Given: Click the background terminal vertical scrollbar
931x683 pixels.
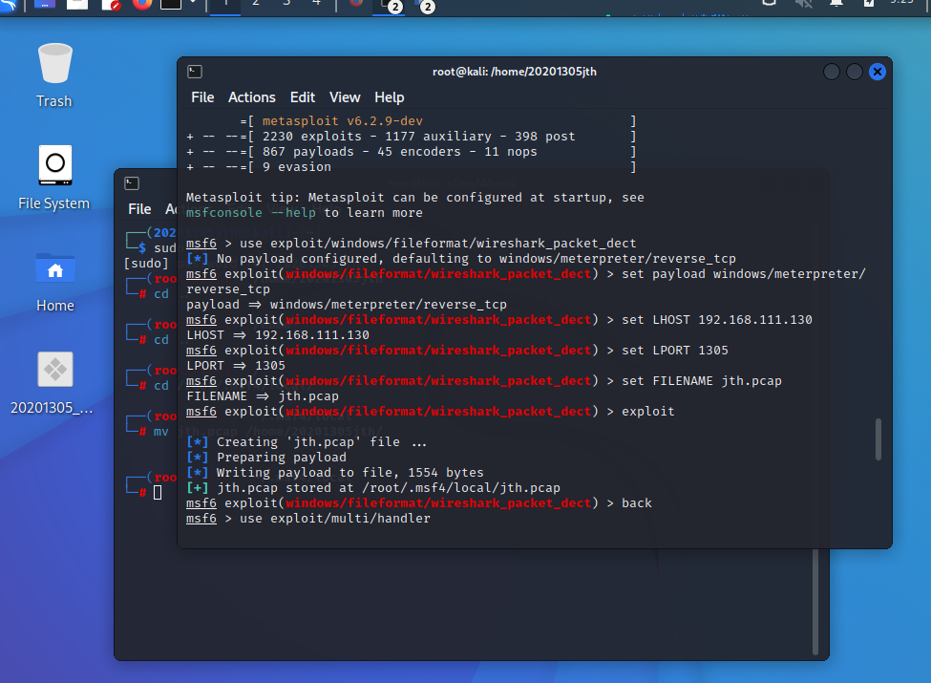Looking at the screenshot, I should 815,602.
